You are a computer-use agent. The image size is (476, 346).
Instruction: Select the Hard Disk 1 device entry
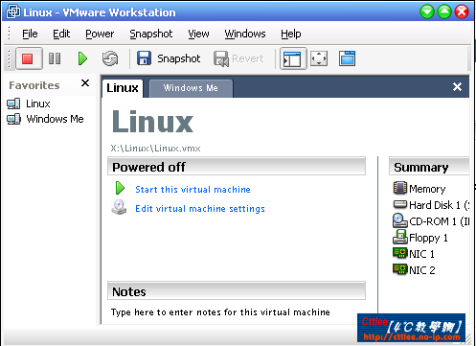click(440, 205)
